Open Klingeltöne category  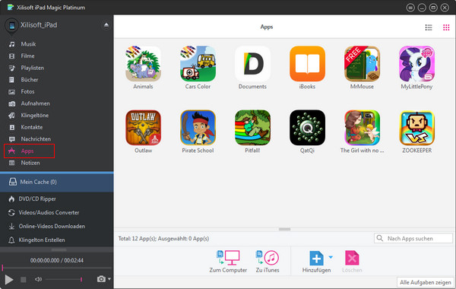tap(35, 116)
